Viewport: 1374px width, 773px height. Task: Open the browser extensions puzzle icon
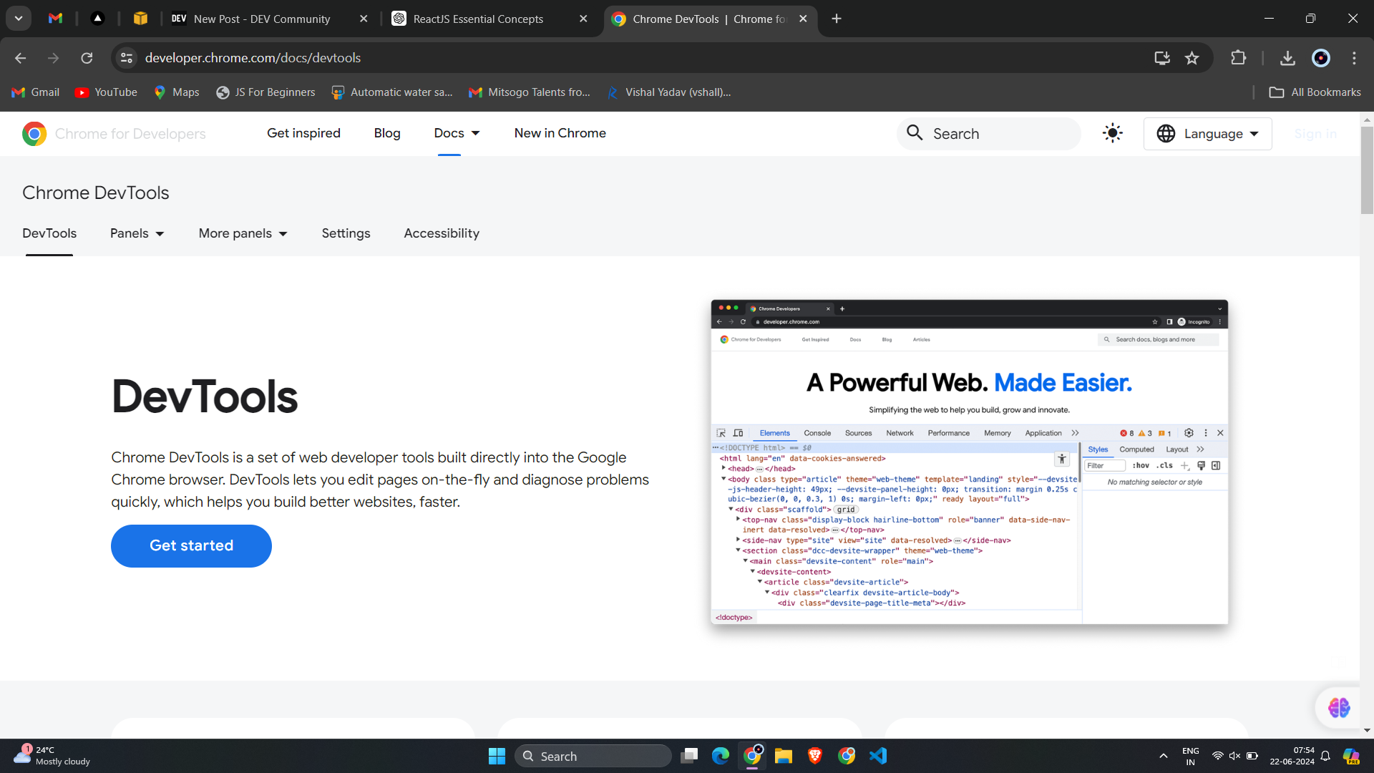click(x=1239, y=58)
